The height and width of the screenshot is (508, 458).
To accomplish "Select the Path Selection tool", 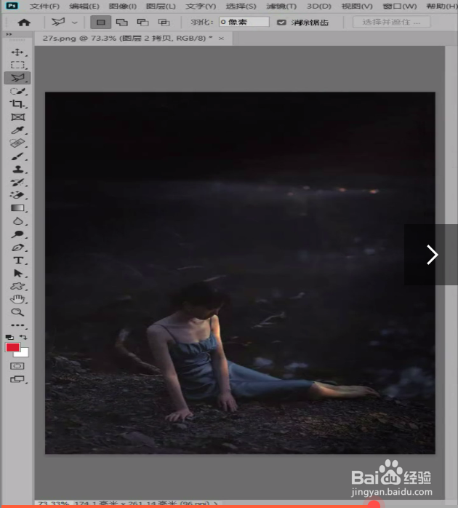I will (17, 274).
